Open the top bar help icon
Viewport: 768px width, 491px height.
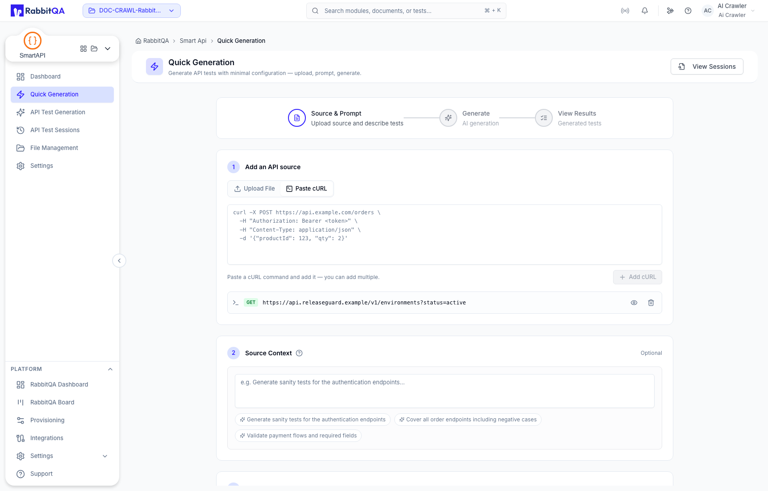tap(688, 11)
